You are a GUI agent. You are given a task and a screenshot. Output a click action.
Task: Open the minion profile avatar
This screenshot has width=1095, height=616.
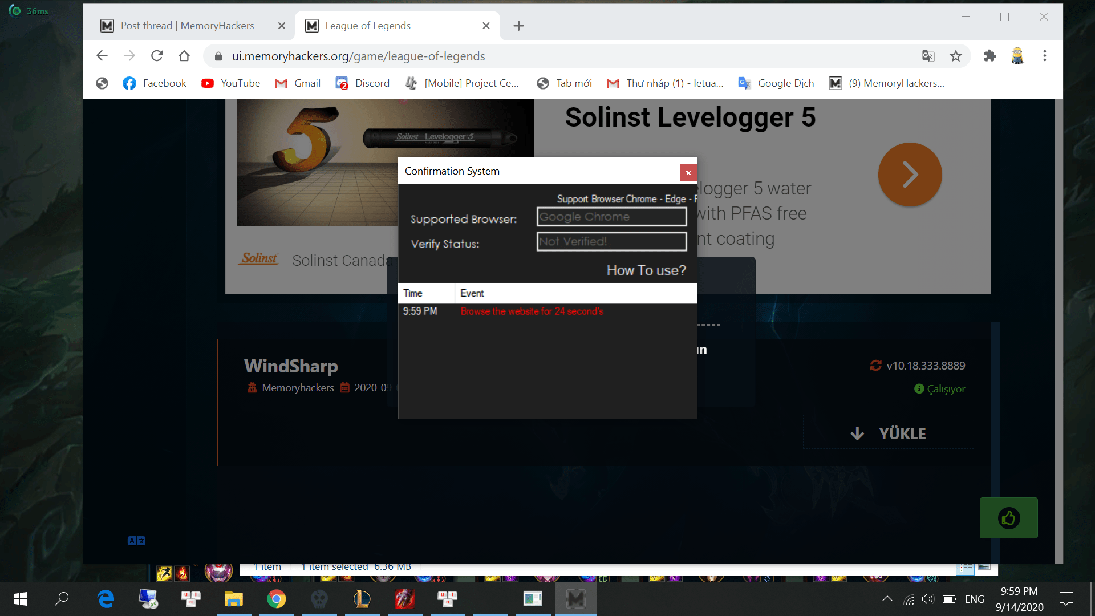[x=1017, y=56]
